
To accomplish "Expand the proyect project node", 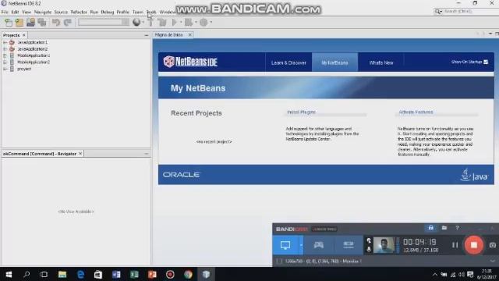I will click(5, 69).
